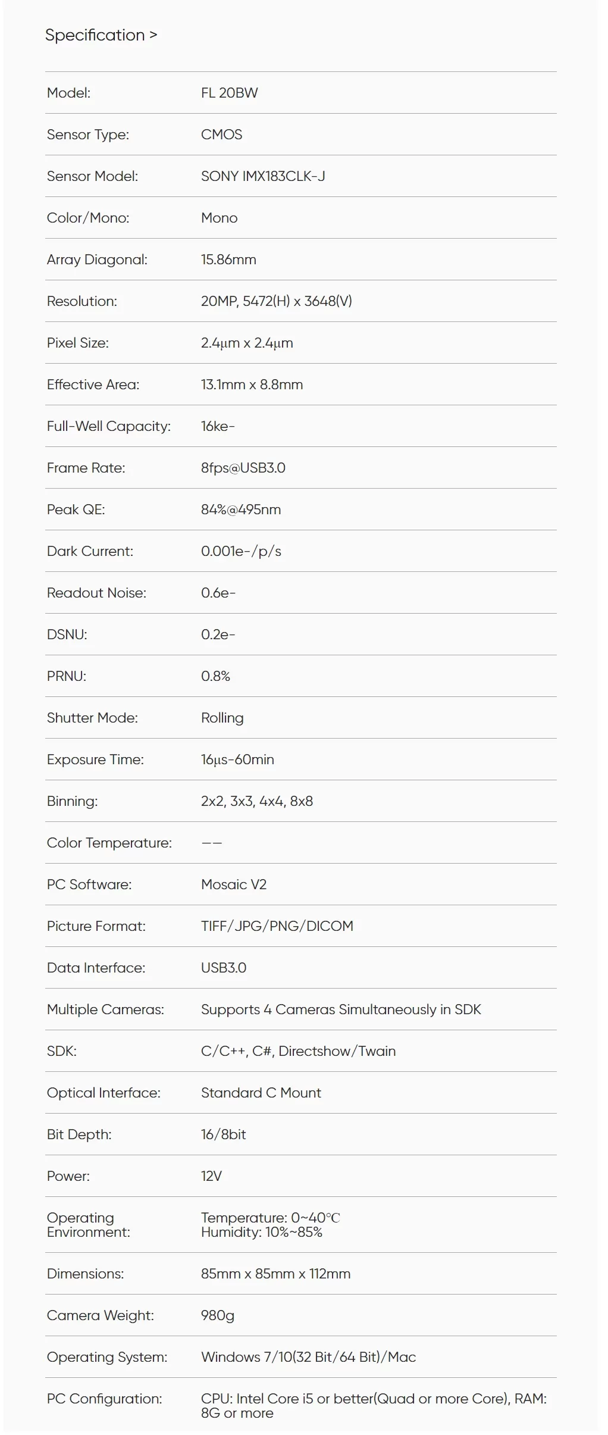Select the TIFF/JPG/PNG/DICOM picture format text
The image size is (608, 1435).
pyautogui.click(x=277, y=926)
